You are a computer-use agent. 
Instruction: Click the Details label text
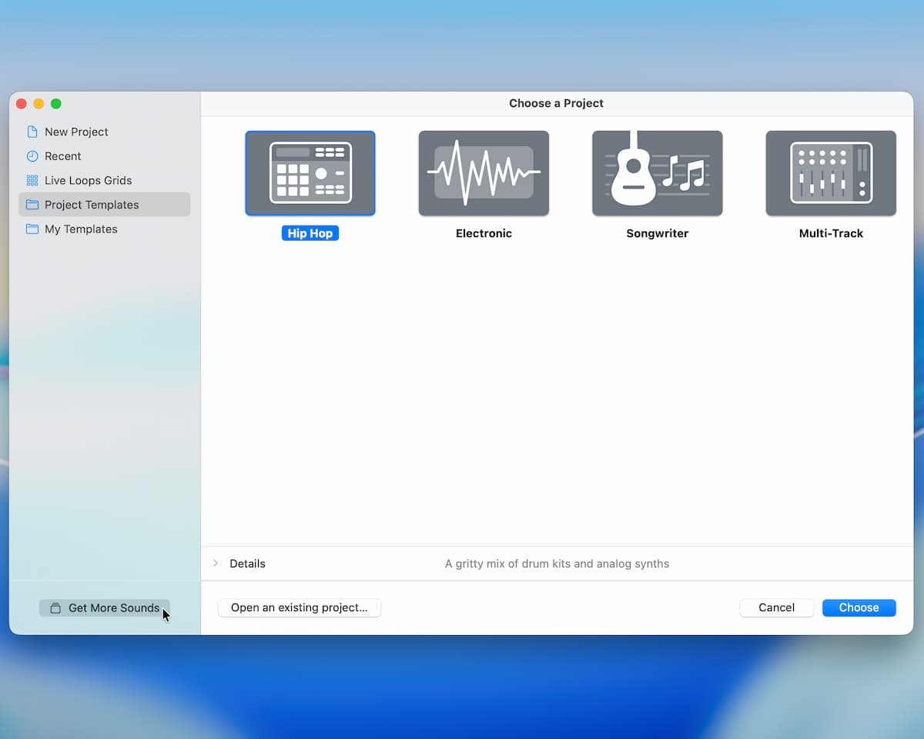pyautogui.click(x=247, y=563)
